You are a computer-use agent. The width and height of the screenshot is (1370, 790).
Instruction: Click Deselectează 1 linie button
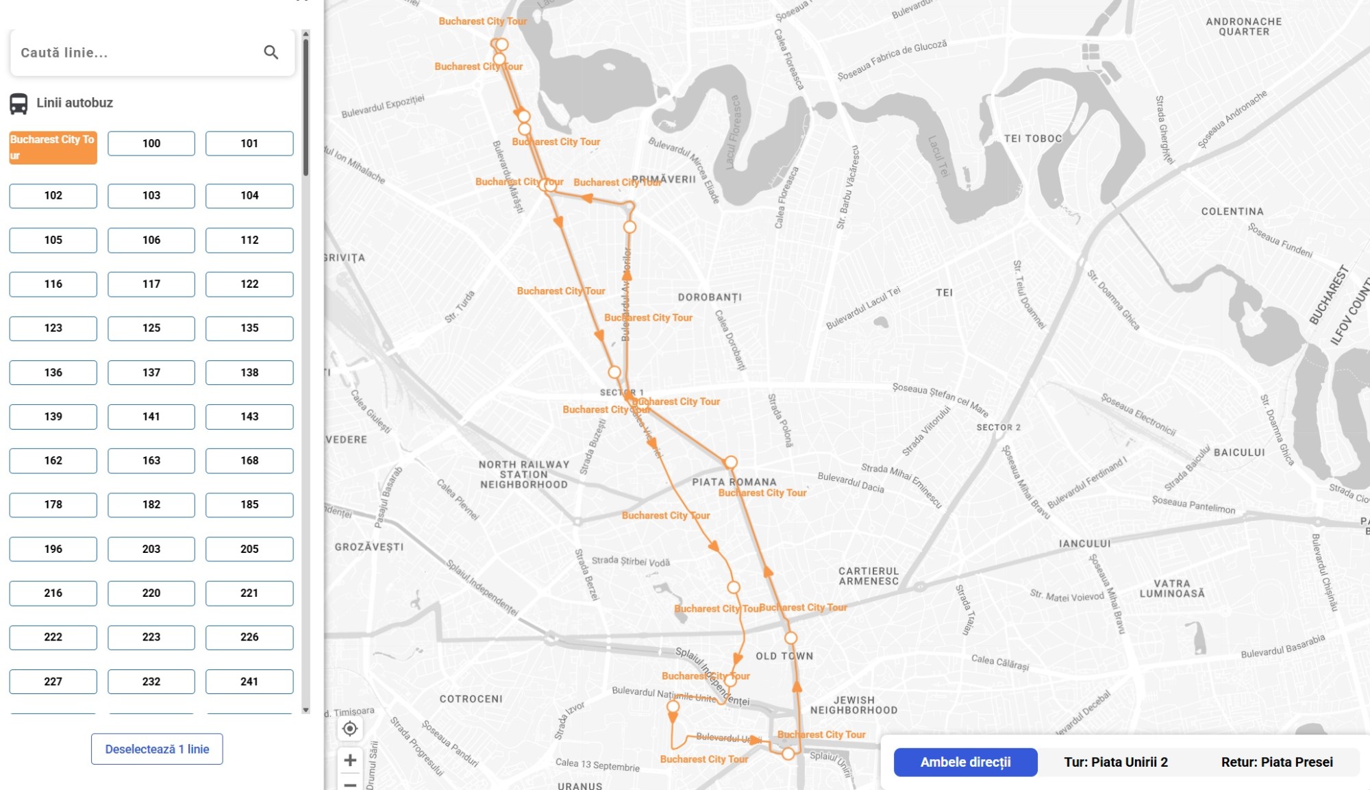tap(157, 749)
